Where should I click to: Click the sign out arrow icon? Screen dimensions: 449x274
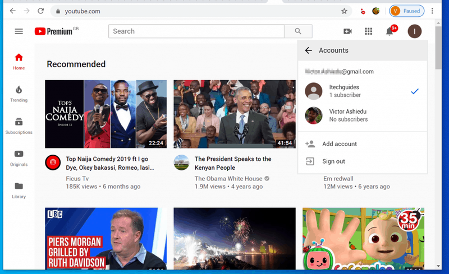click(310, 161)
